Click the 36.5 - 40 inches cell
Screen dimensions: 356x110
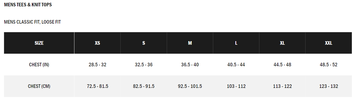(190, 65)
